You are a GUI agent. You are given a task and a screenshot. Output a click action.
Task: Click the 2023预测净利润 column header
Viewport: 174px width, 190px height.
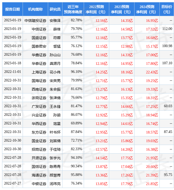click(122, 9)
